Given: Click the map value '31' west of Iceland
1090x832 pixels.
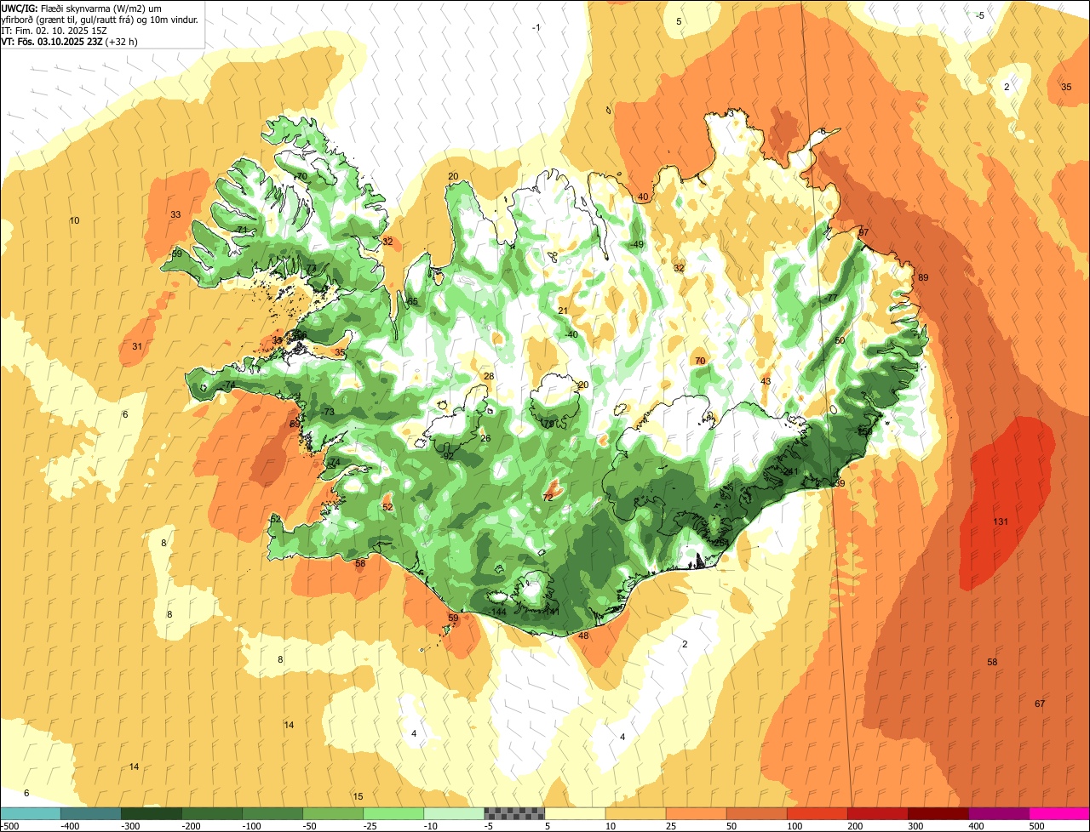Looking at the screenshot, I should tap(137, 346).
